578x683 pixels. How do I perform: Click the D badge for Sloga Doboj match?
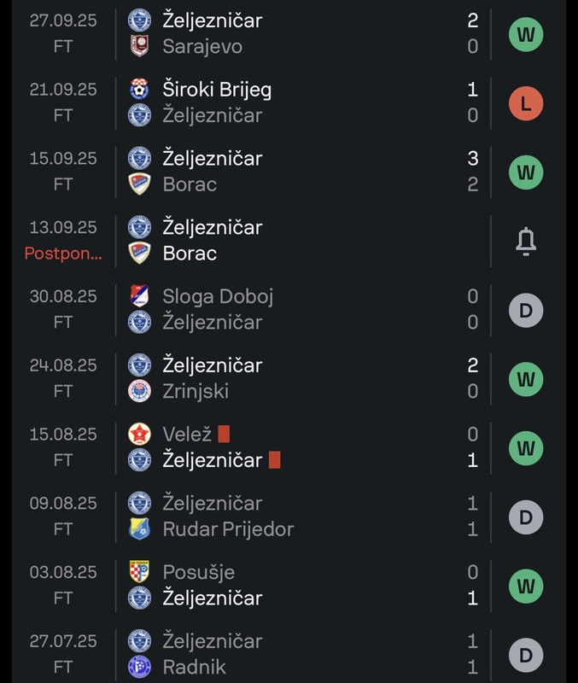point(526,310)
